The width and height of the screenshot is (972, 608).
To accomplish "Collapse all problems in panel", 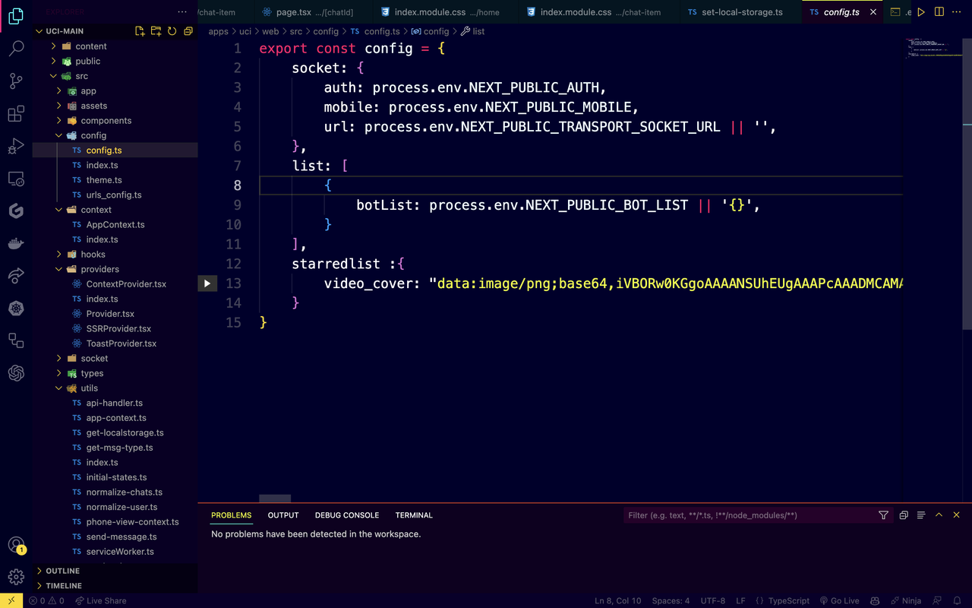I will click(x=904, y=515).
